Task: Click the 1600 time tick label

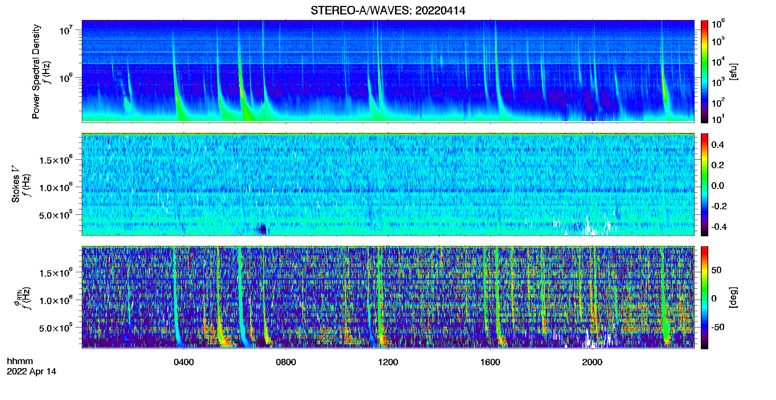Action: point(490,362)
